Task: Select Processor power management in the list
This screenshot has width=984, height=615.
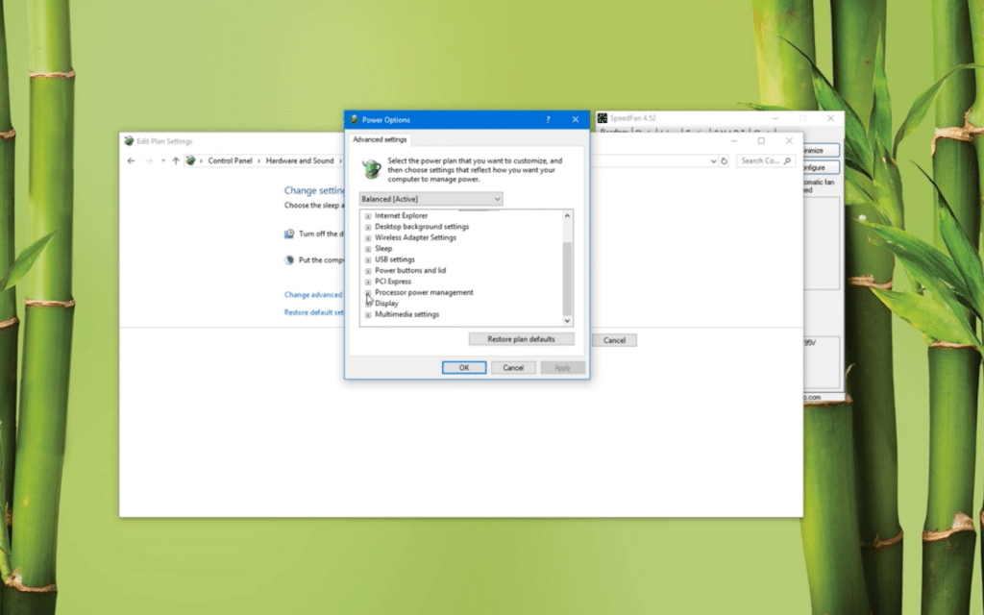Action: tap(424, 292)
